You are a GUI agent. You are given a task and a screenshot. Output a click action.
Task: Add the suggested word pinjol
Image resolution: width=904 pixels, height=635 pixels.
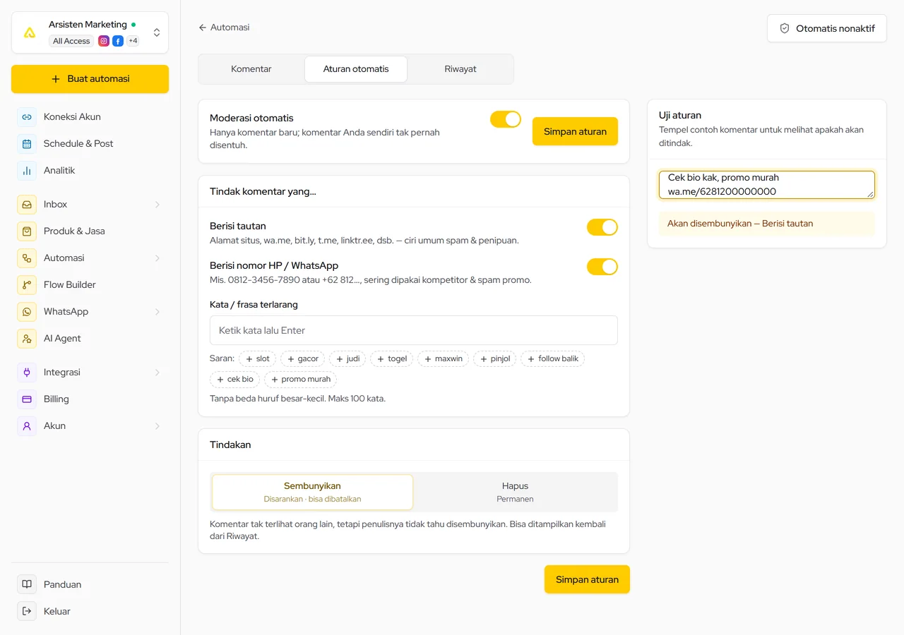point(494,359)
